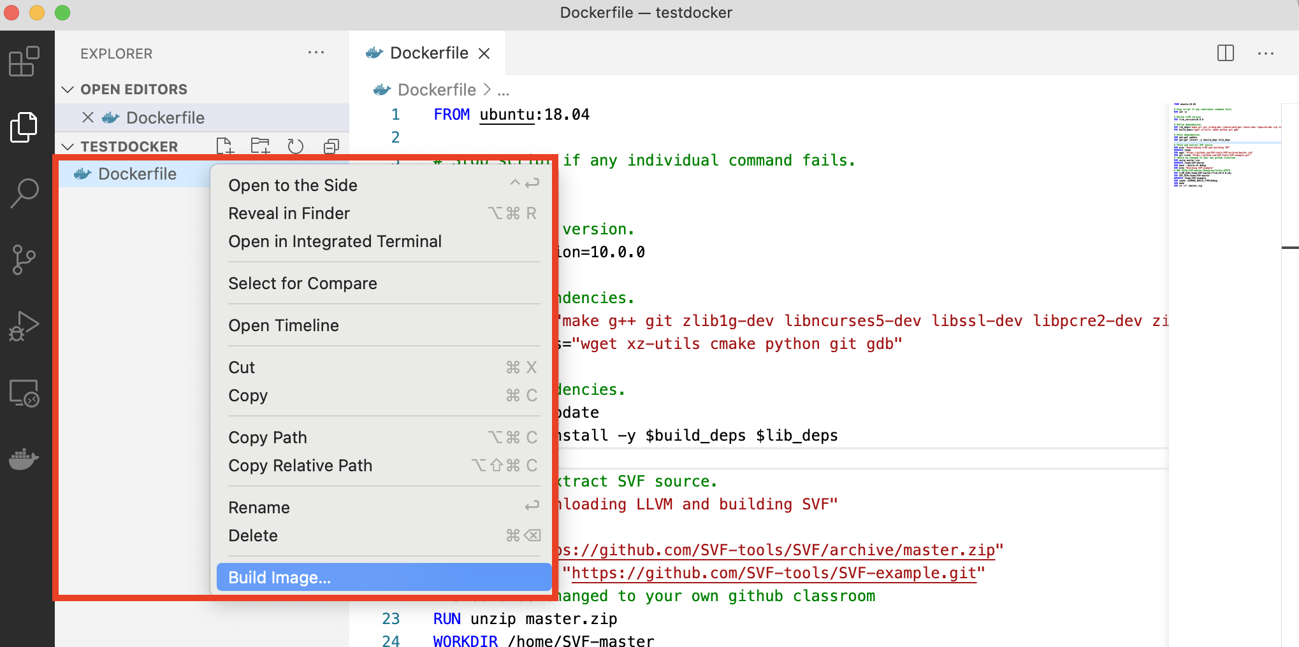Screen dimensions: 1299x647
Task: Split the editor to the right
Action: (1225, 53)
